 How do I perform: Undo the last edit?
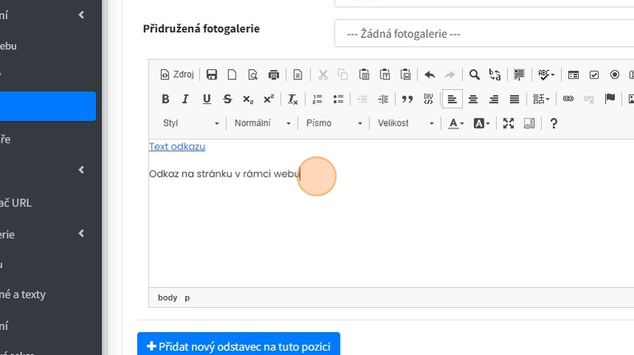tap(430, 74)
